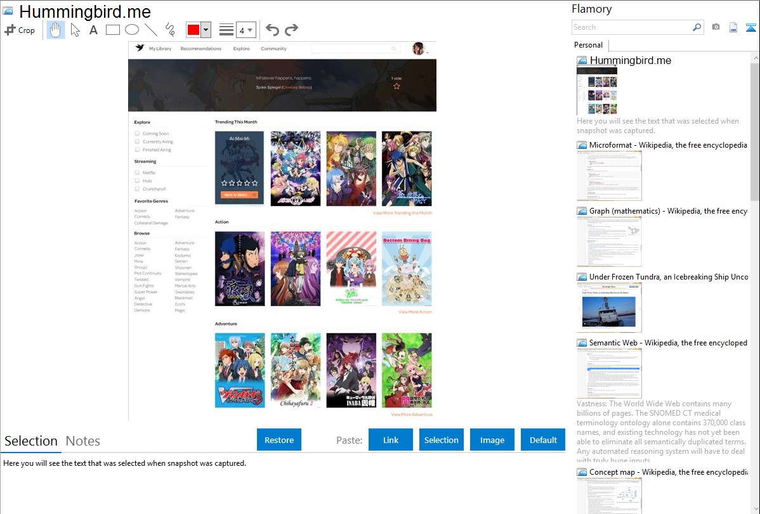The height and width of the screenshot is (514, 760).
Task: Paste as Image button
Action: (492, 440)
